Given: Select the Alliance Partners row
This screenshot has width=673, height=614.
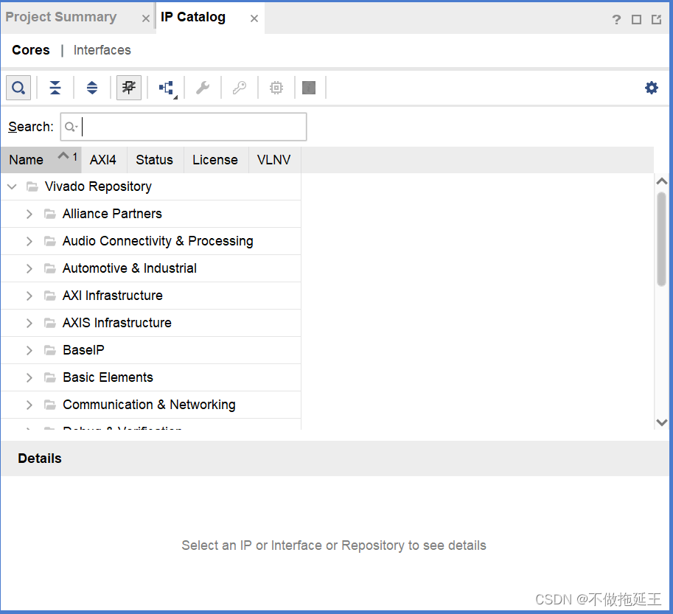Looking at the screenshot, I should (150, 214).
